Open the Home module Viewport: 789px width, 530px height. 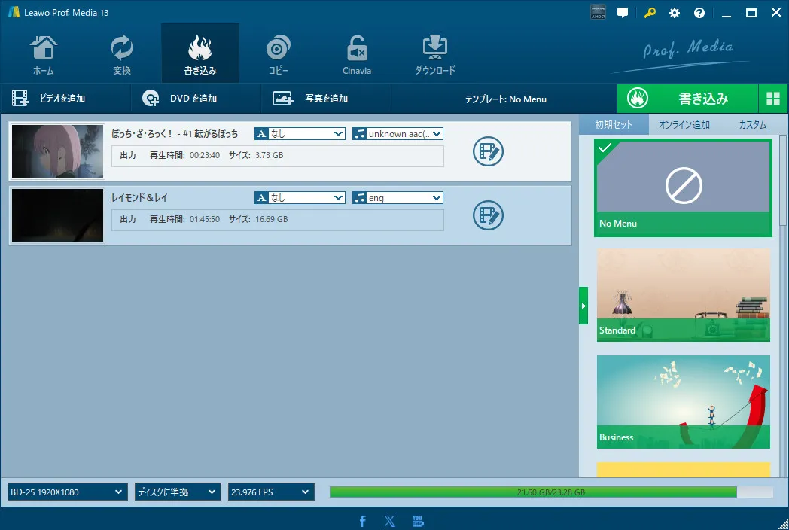tap(43, 54)
